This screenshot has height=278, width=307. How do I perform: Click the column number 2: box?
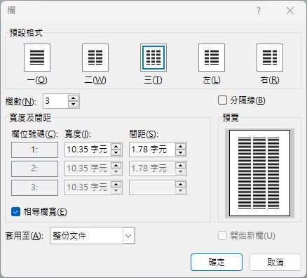coord(34,168)
